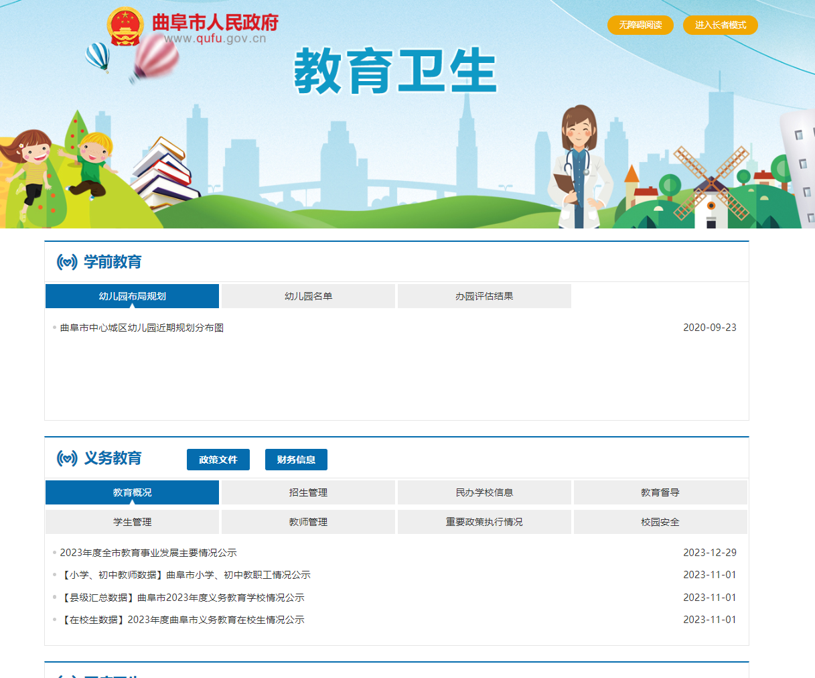This screenshot has height=678, width=815.
Task: Switch to the 幼儿园名单 tab
Action: pos(308,296)
